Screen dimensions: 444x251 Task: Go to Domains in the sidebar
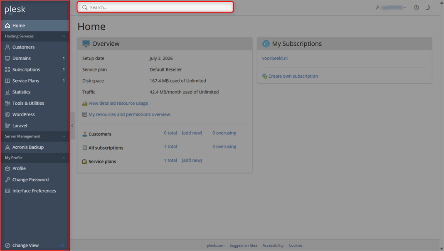[x=35, y=58]
